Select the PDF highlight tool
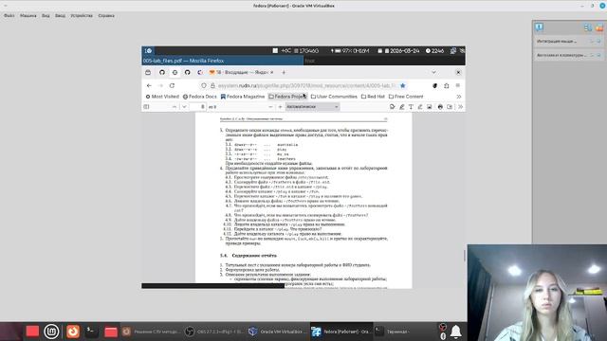This screenshot has height=341, width=607. coord(401,107)
